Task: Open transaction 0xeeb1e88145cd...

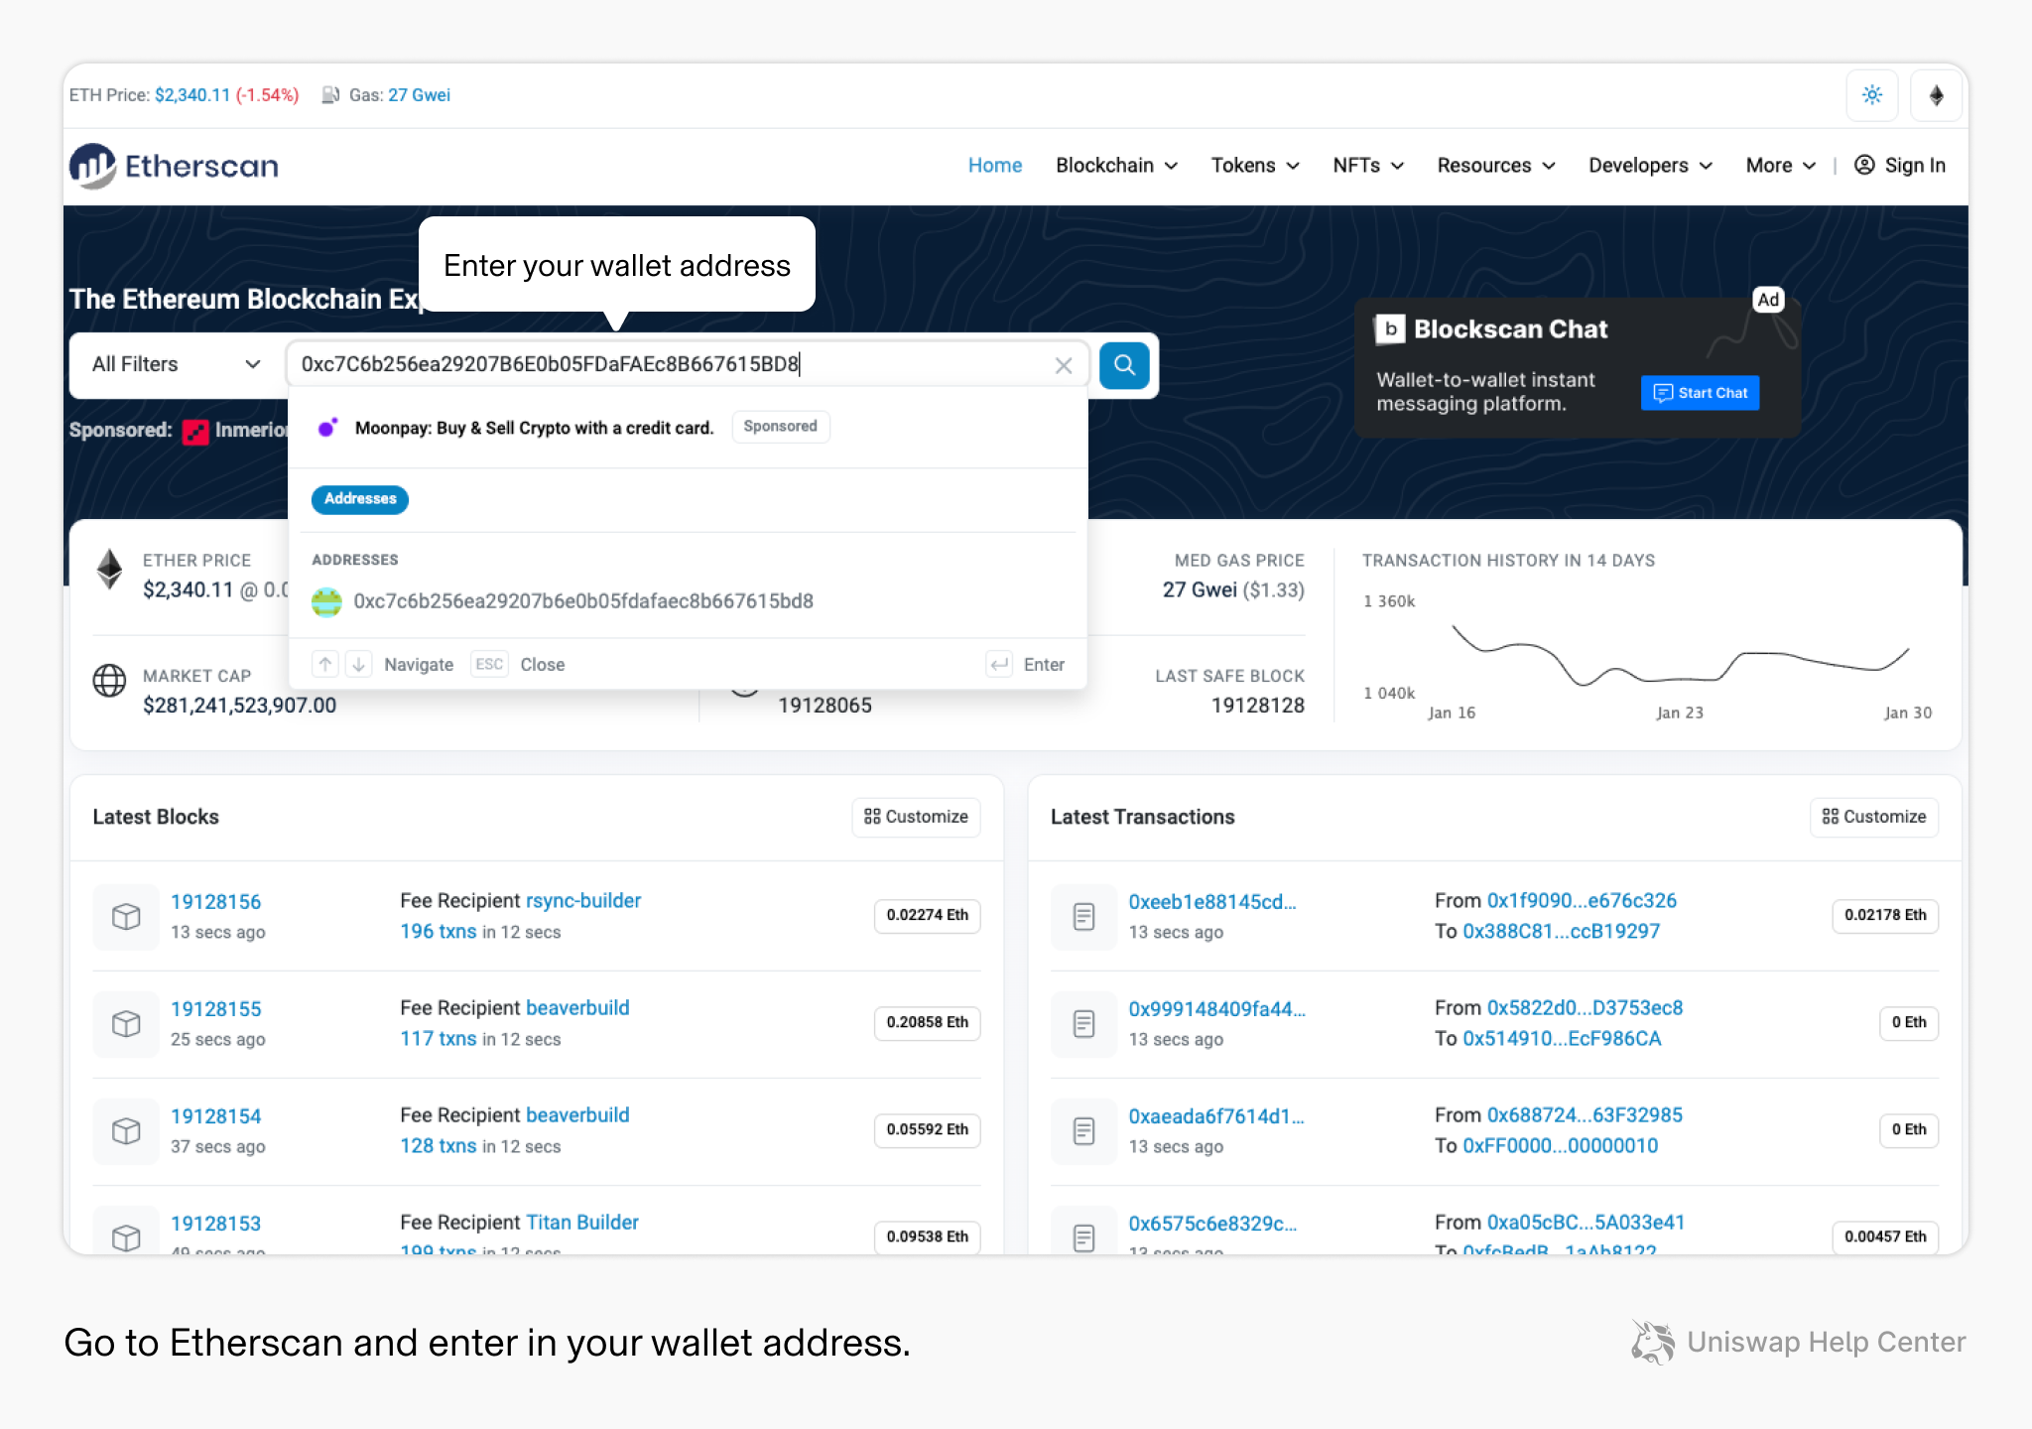Action: pyautogui.click(x=1212, y=902)
